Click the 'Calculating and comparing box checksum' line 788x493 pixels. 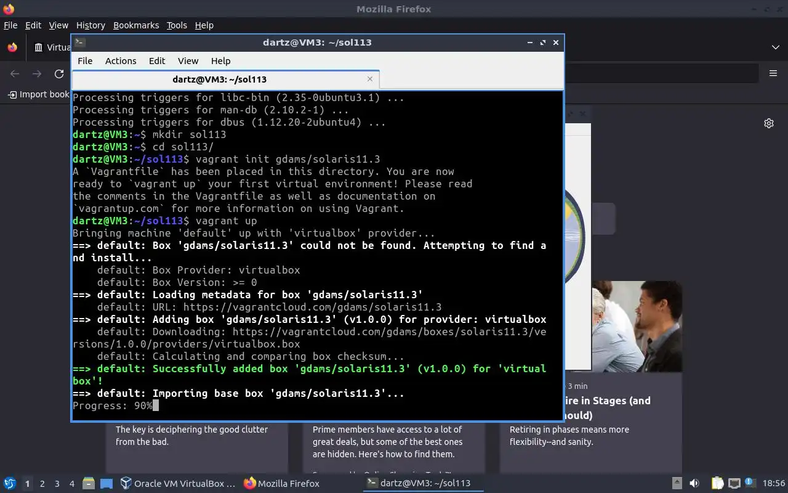point(251,356)
